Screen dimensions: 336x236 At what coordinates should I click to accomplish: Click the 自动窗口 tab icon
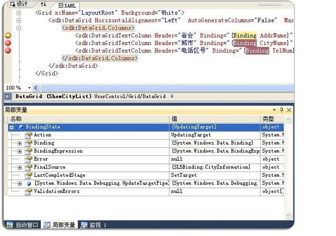pyautogui.click(x=10, y=225)
